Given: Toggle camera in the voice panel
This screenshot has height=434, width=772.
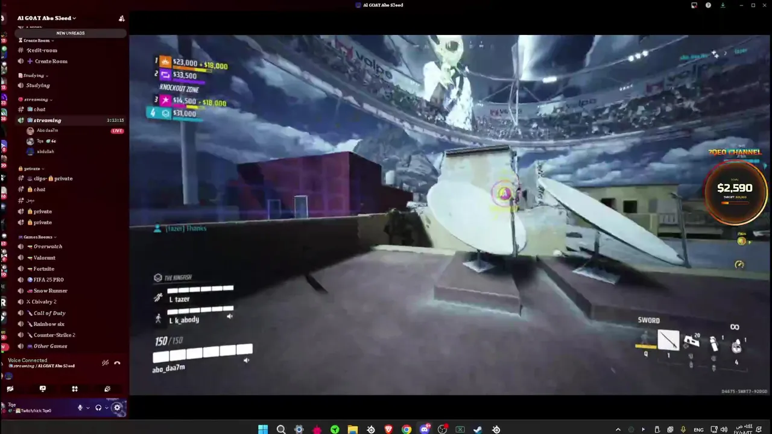Looking at the screenshot, I should [10, 389].
